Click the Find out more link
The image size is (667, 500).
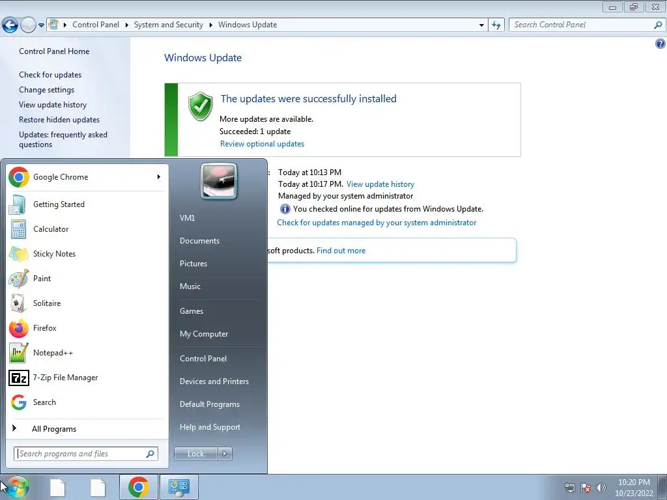pos(341,251)
